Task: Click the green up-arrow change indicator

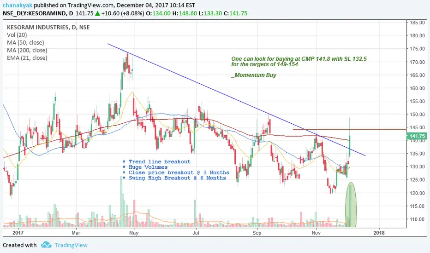Action: coord(97,13)
